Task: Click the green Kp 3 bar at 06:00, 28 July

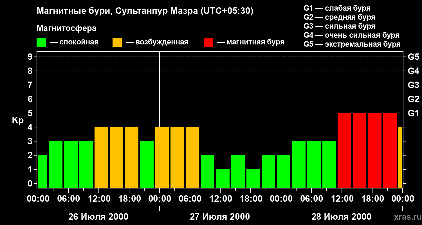Action: point(314,164)
